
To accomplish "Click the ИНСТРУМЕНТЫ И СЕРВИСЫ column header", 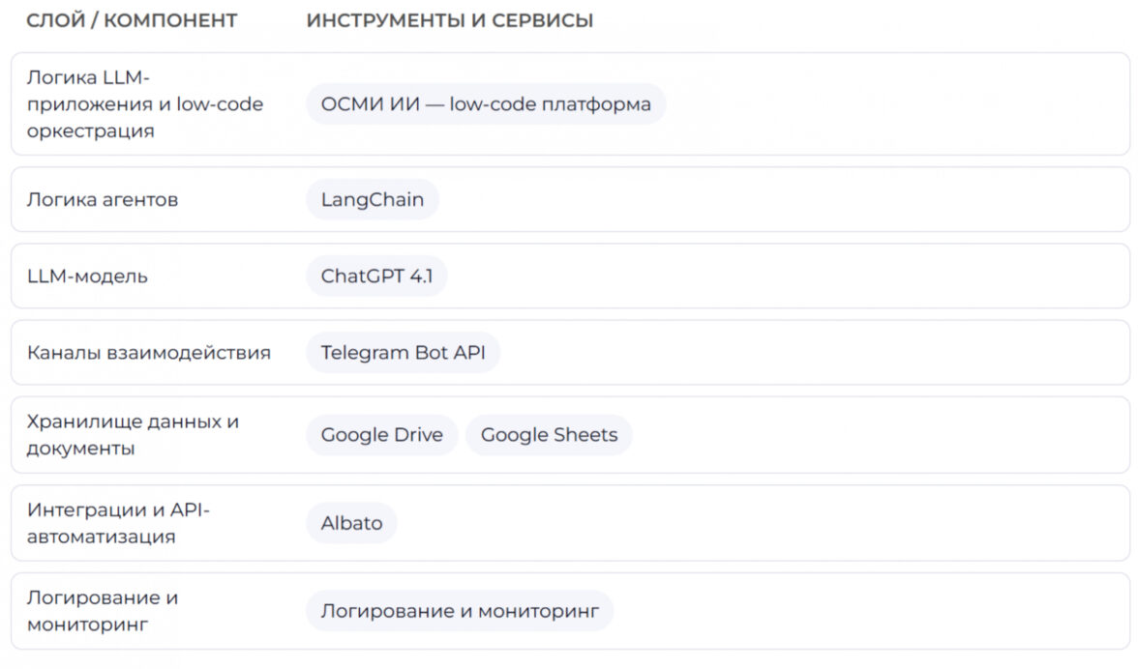I will [x=450, y=20].
